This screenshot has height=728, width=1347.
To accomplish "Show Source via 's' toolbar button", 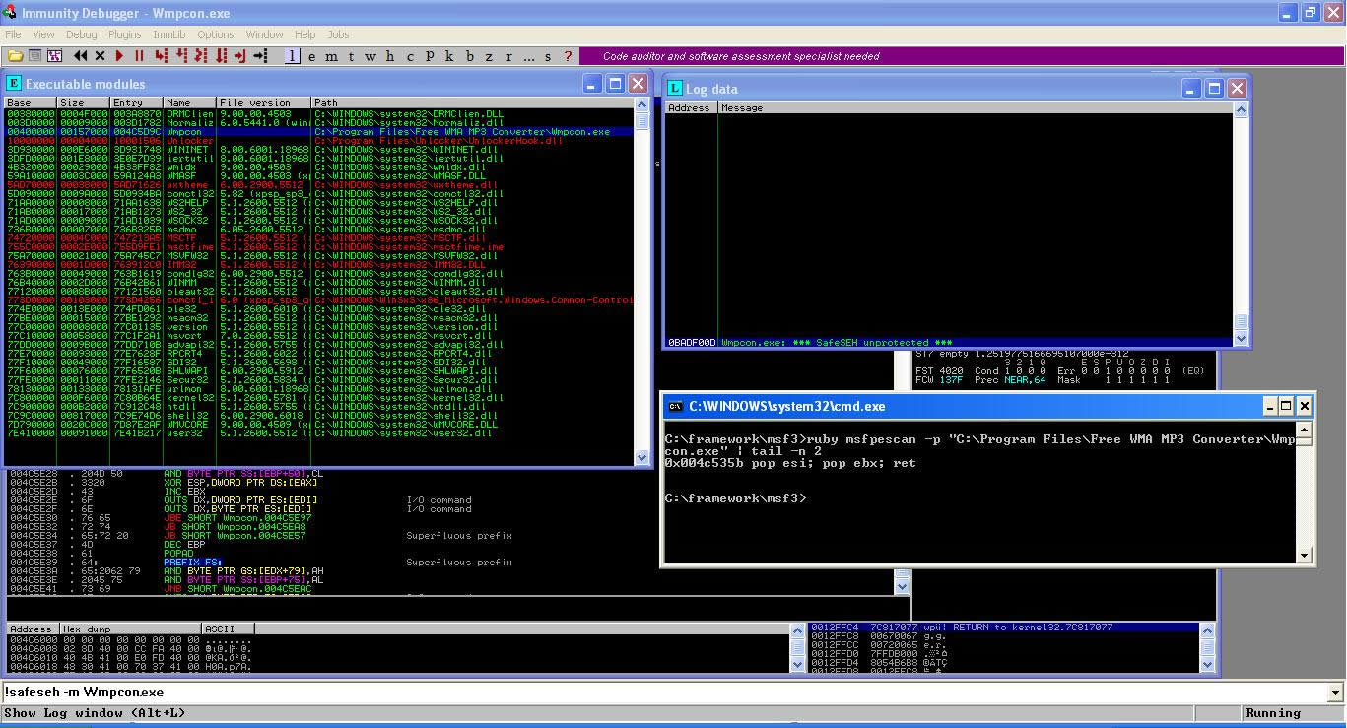I will 548,56.
